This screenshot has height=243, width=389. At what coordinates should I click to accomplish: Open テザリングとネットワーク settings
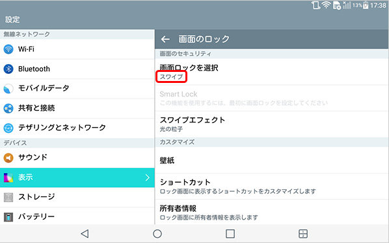pyautogui.click(x=77, y=128)
